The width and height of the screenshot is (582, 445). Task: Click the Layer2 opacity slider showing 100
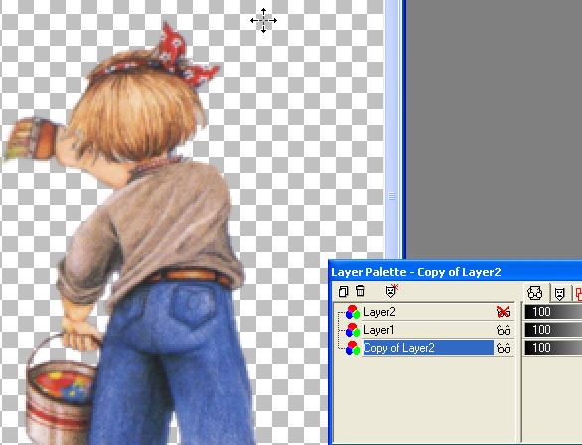pyautogui.click(x=553, y=312)
